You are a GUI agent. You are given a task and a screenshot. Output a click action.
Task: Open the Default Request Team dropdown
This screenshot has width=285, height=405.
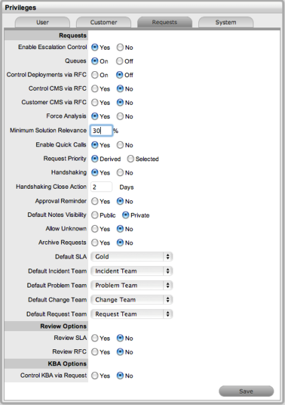132,314
